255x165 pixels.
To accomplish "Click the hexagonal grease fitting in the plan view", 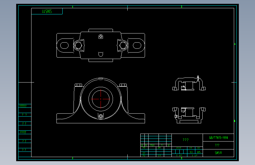I will coord(101,36).
